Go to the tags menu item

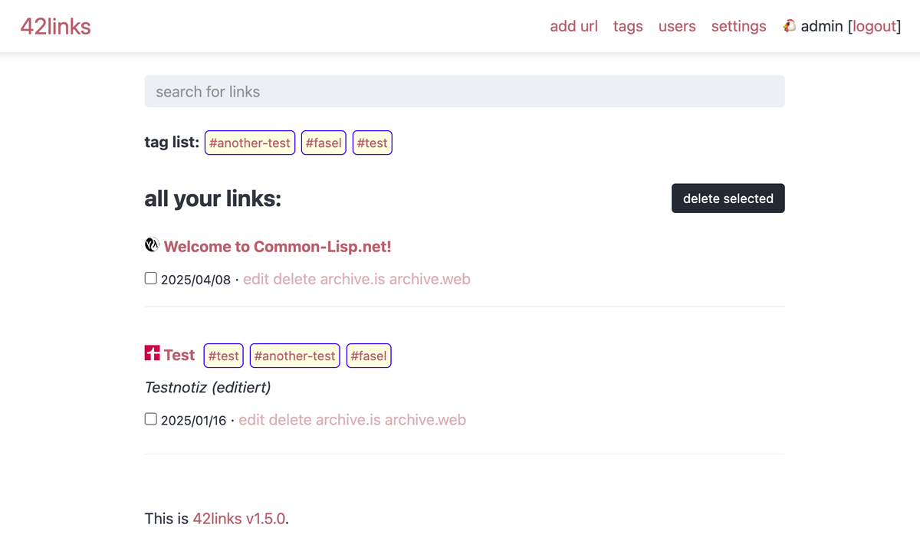[x=628, y=26]
